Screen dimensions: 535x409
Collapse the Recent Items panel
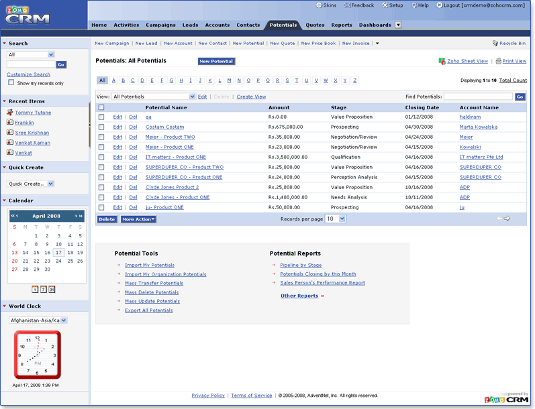tap(5, 101)
